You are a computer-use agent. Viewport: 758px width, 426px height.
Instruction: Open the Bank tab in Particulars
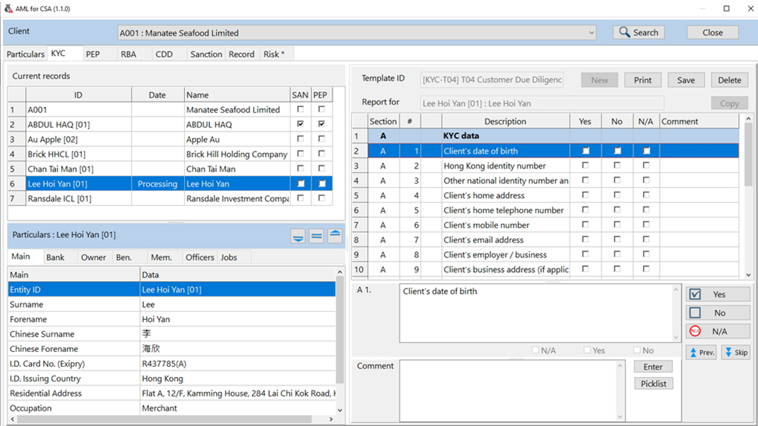click(x=55, y=257)
